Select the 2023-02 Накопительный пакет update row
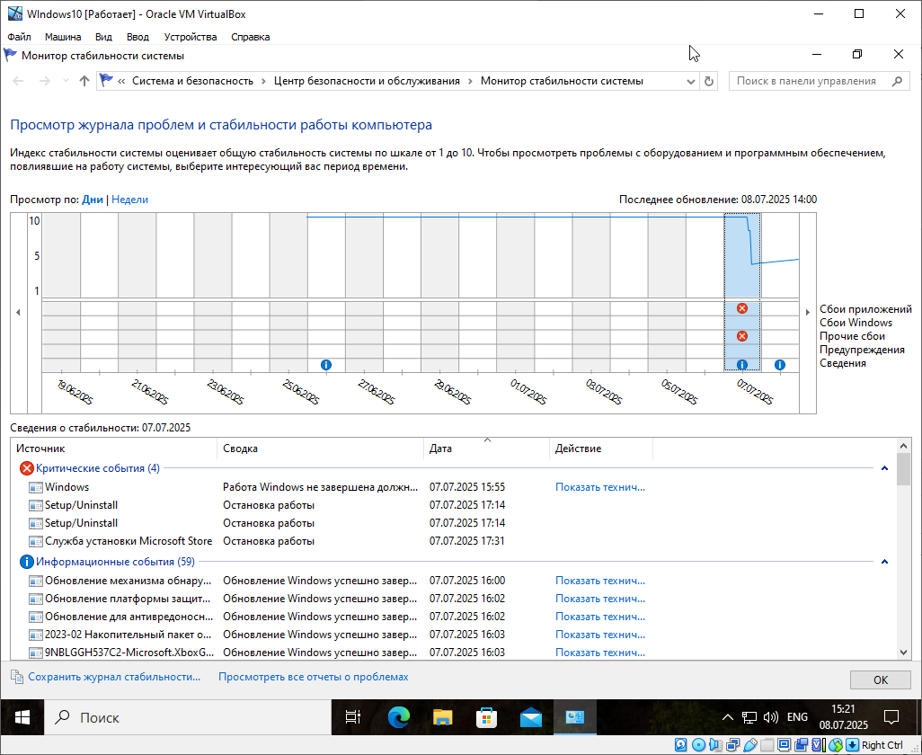922x755 pixels. pyautogui.click(x=454, y=635)
